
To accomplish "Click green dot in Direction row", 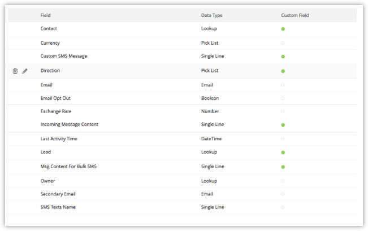I will pyautogui.click(x=283, y=71).
